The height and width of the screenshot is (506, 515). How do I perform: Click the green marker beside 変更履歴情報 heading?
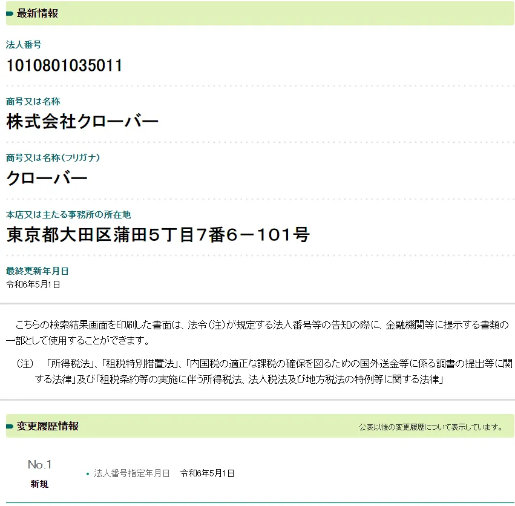[10, 427]
